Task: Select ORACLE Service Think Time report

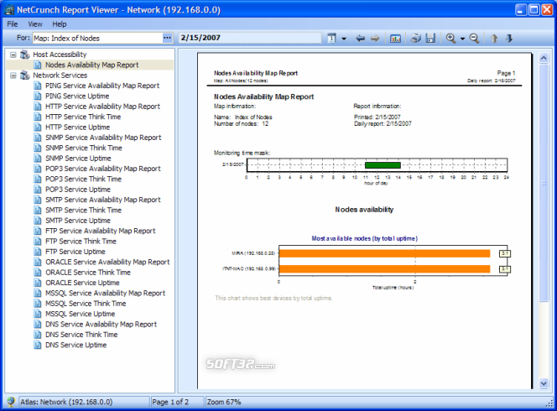Action: click(88, 272)
